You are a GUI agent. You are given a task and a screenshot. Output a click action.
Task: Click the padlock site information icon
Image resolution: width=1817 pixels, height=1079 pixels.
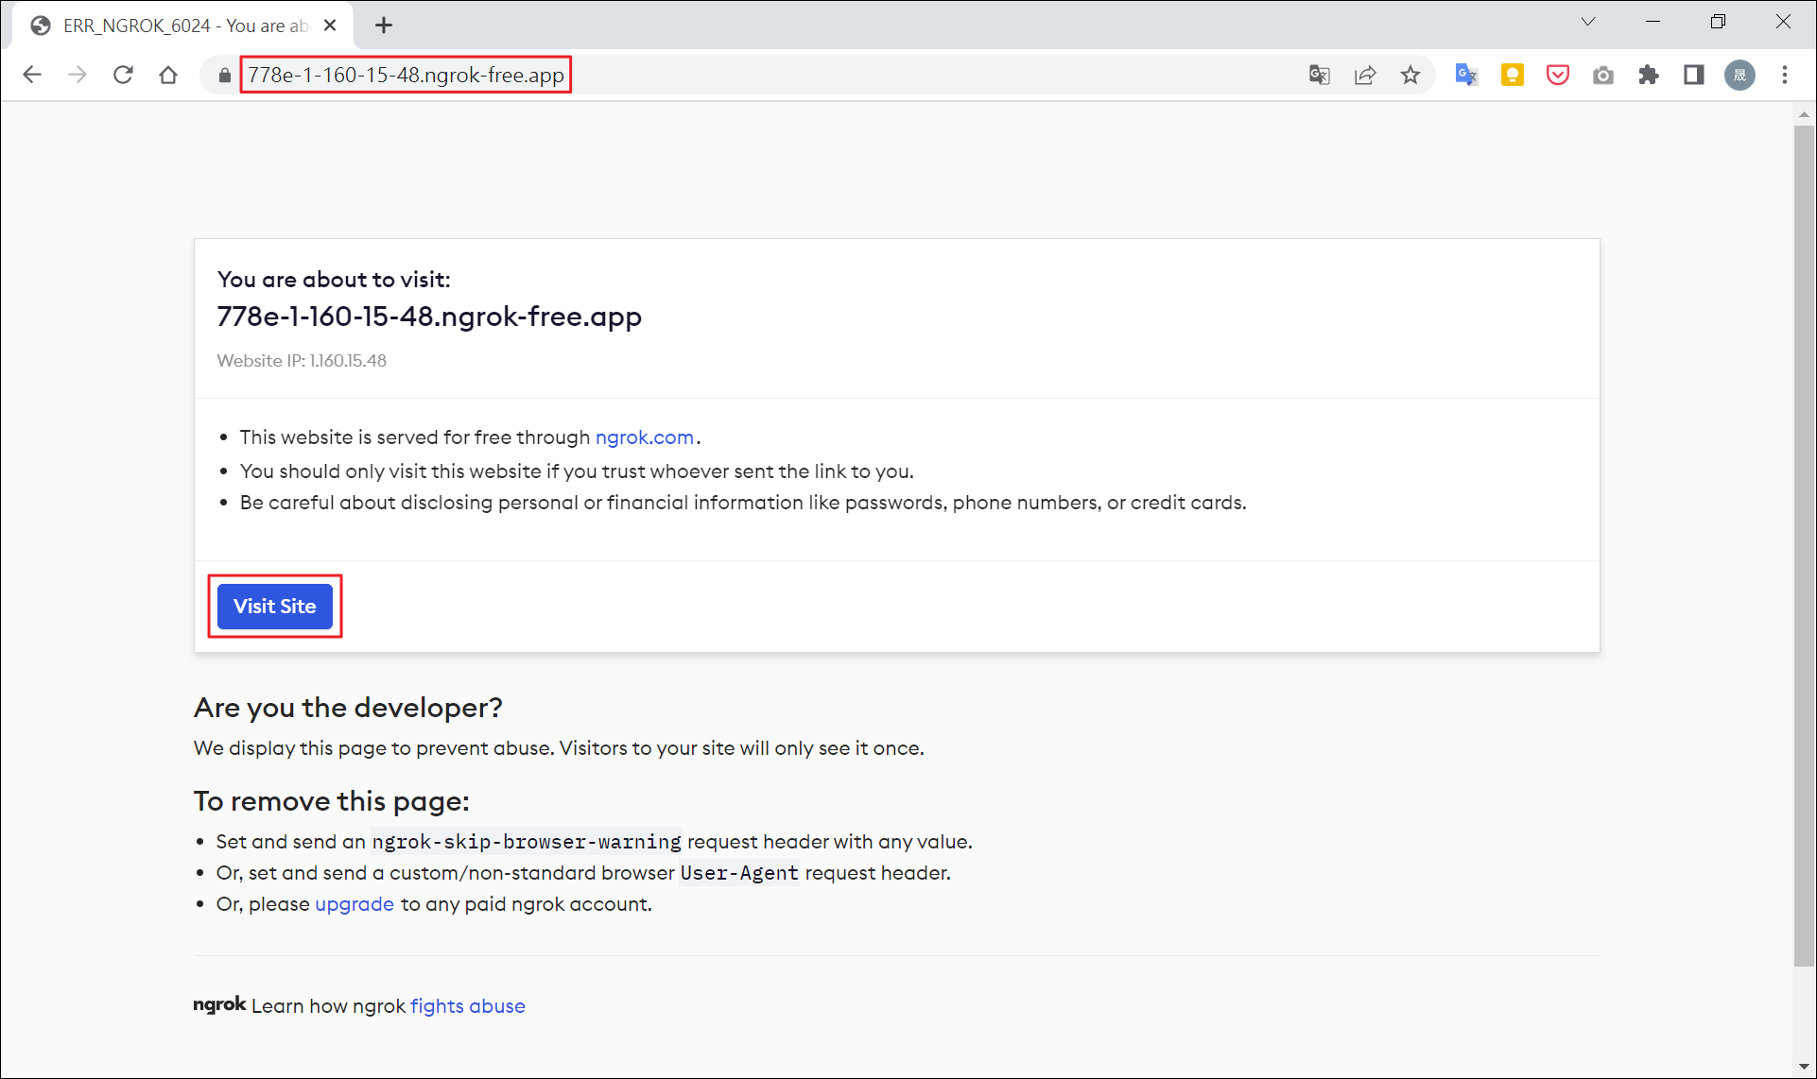pos(223,75)
